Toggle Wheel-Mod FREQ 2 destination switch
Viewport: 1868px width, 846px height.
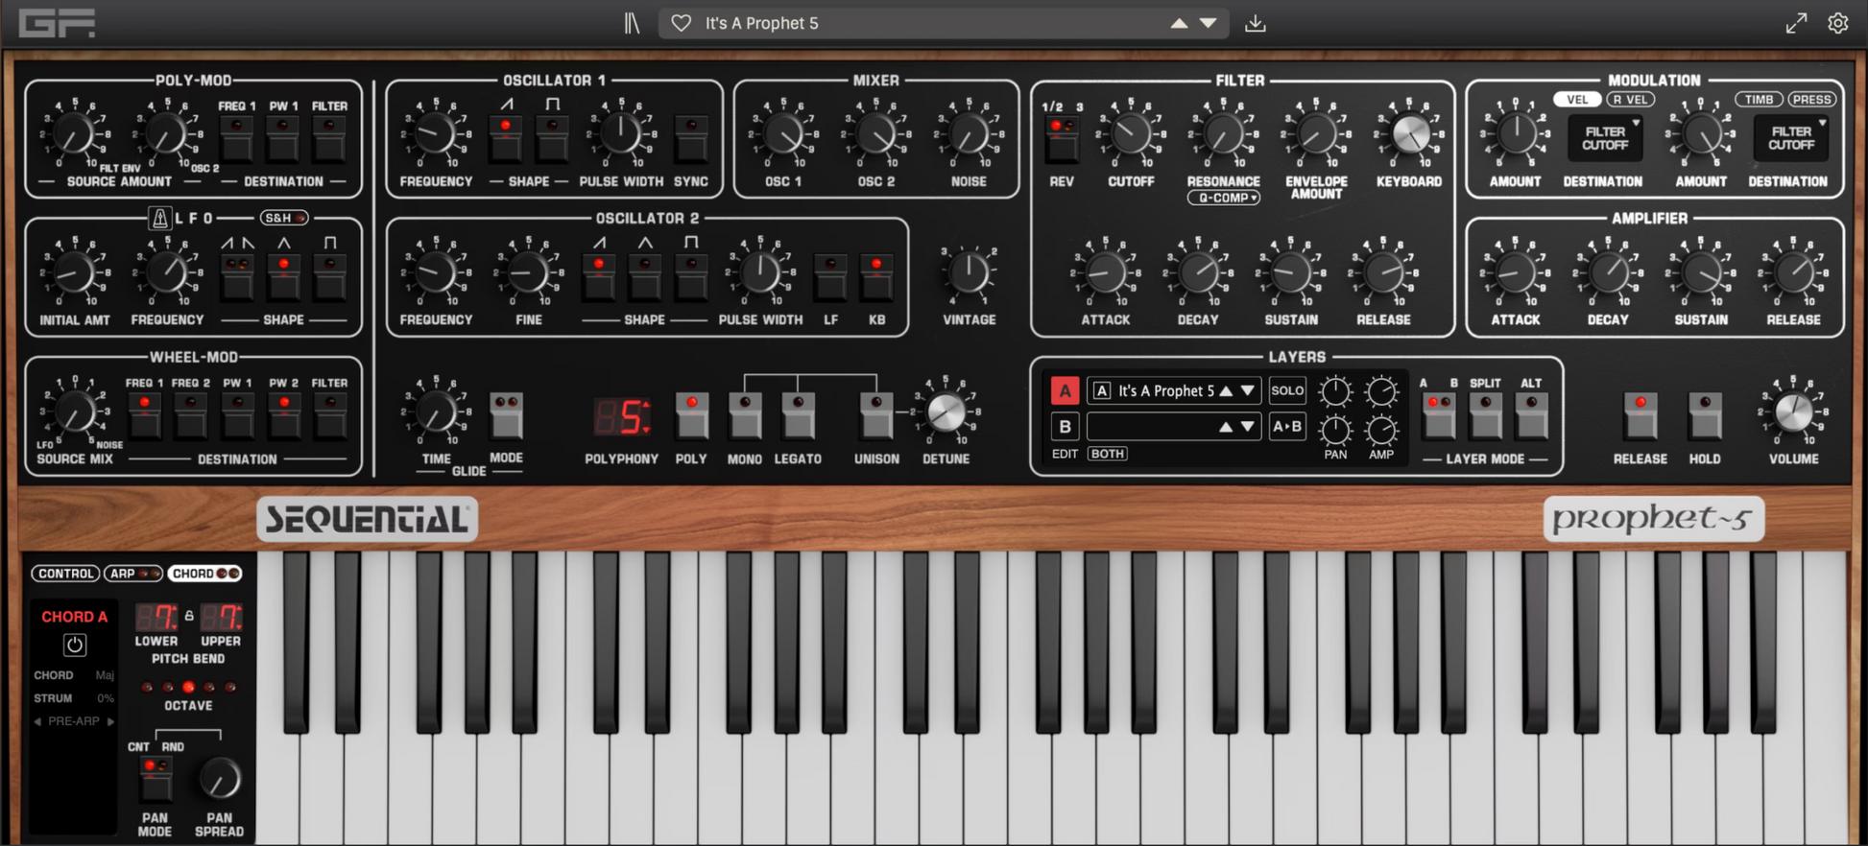tap(191, 414)
